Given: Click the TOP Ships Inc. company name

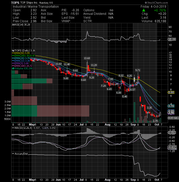Looking at the screenshot, I should 29,3.
